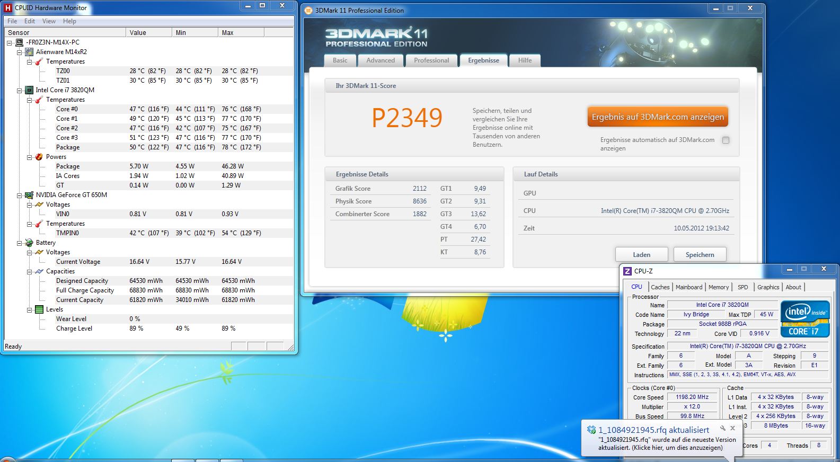Collapse the Intel Core i7 3820QM node
840x462 pixels.
20,90
